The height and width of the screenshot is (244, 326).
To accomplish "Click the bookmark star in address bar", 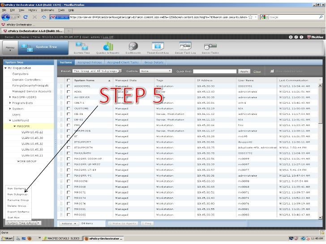I will click(x=250, y=17).
